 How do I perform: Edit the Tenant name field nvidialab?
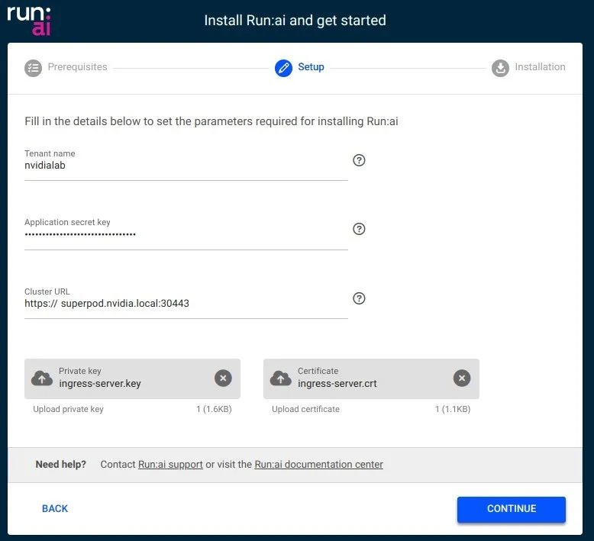[186, 166]
